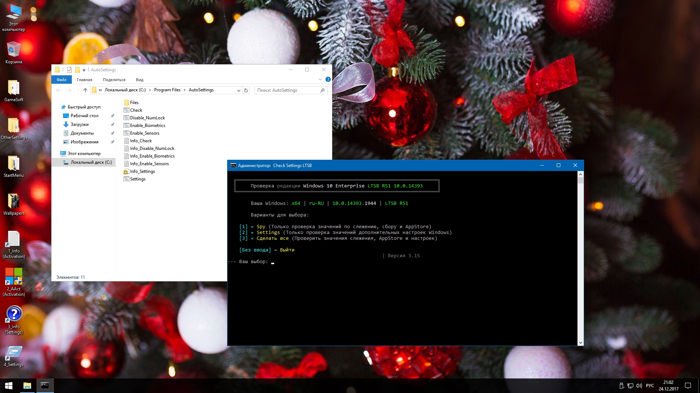The height and width of the screenshot is (393, 700).
Task: Select Документы in navigation pane
Action: click(x=82, y=133)
